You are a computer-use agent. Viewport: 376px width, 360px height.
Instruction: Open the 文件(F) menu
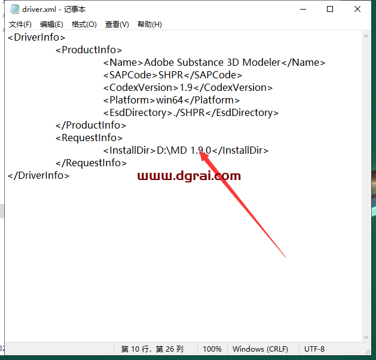[20, 25]
